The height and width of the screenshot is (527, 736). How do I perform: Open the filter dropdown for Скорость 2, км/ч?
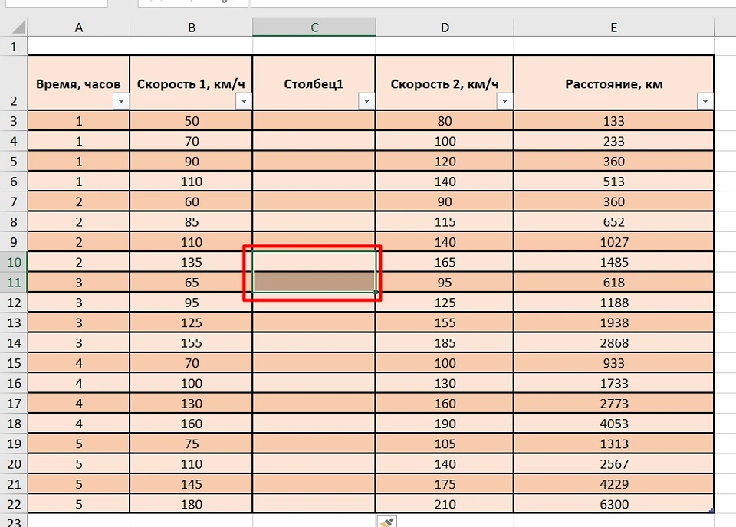(504, 101)
